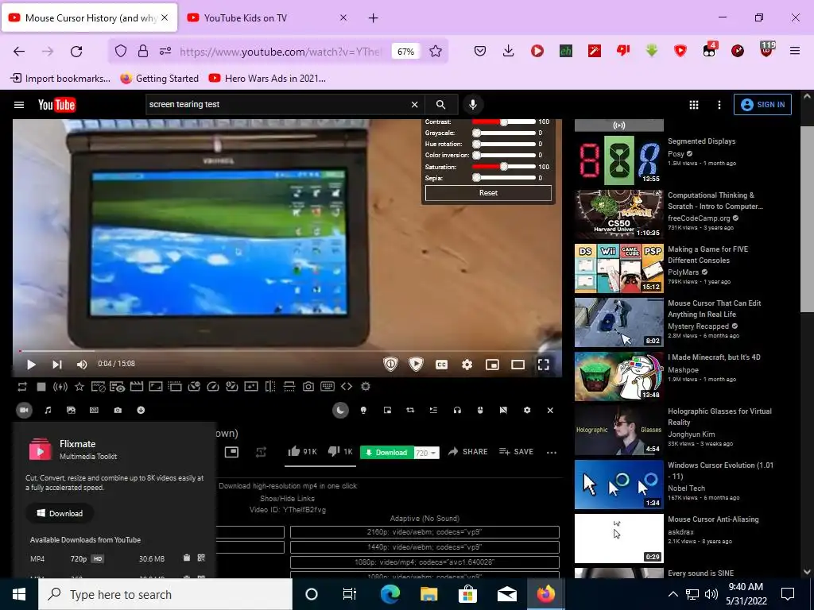Select the music note icon in Flixmate bar

(48, 411)
